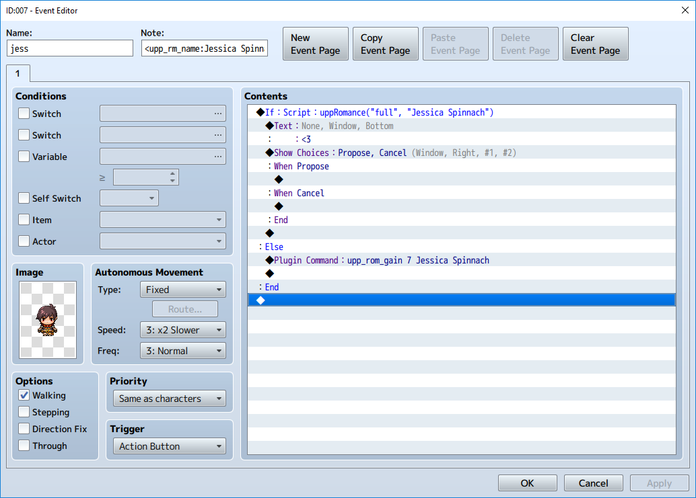Open the Speed dropdown
This screenshot has height=498, width=696.
coord(182,330)
